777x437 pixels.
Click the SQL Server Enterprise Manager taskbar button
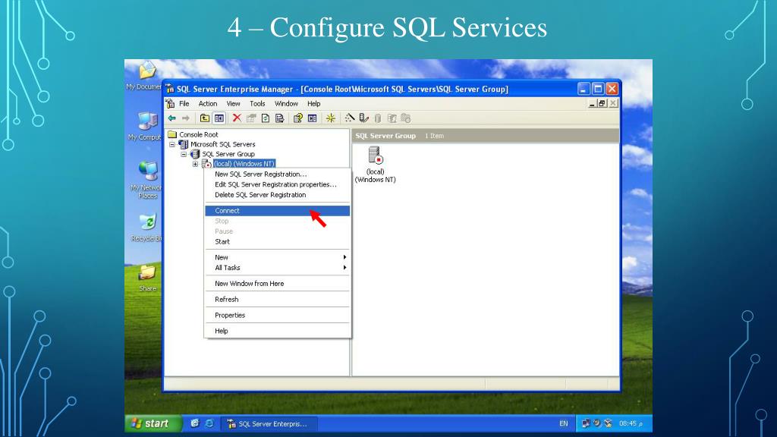point(269,423)
